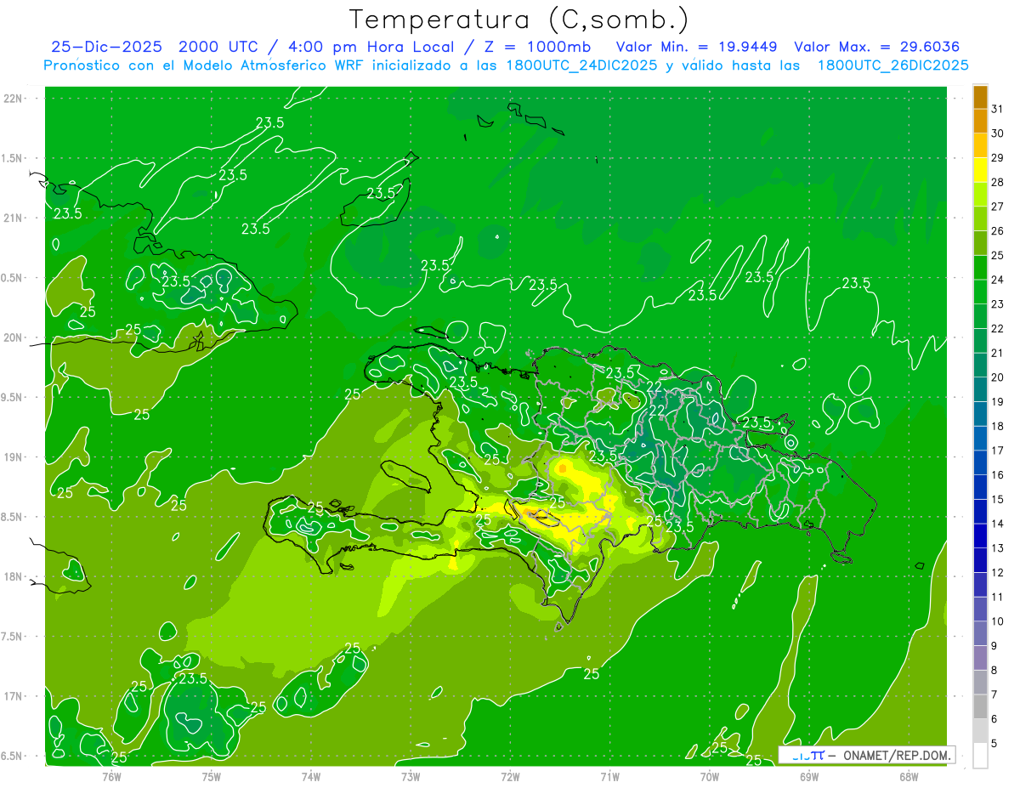Click the '21' label on color scale

click(x=998, y=353)
